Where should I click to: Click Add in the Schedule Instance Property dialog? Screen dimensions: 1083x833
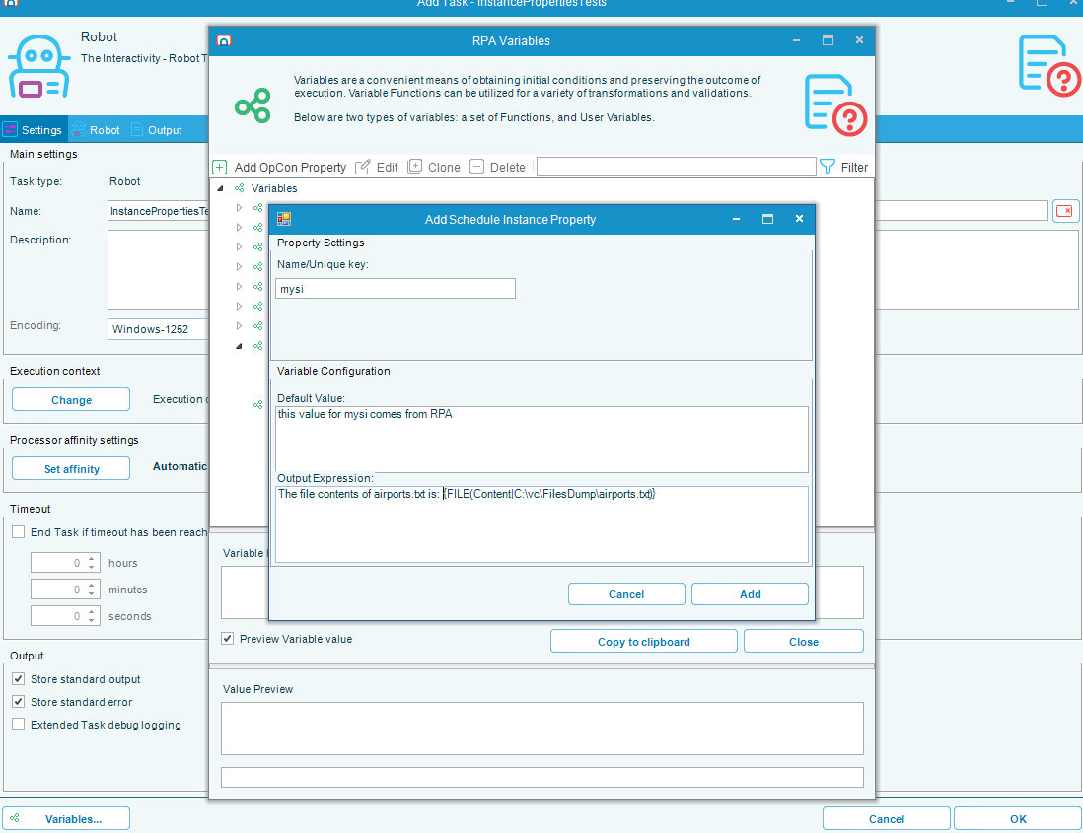[x=750, y=593]
